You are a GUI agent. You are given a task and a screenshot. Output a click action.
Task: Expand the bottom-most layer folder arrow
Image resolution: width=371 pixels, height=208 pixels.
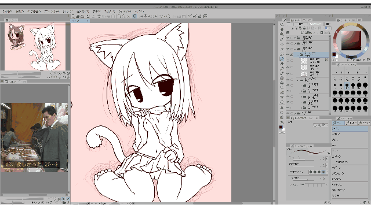coord(295,113)
